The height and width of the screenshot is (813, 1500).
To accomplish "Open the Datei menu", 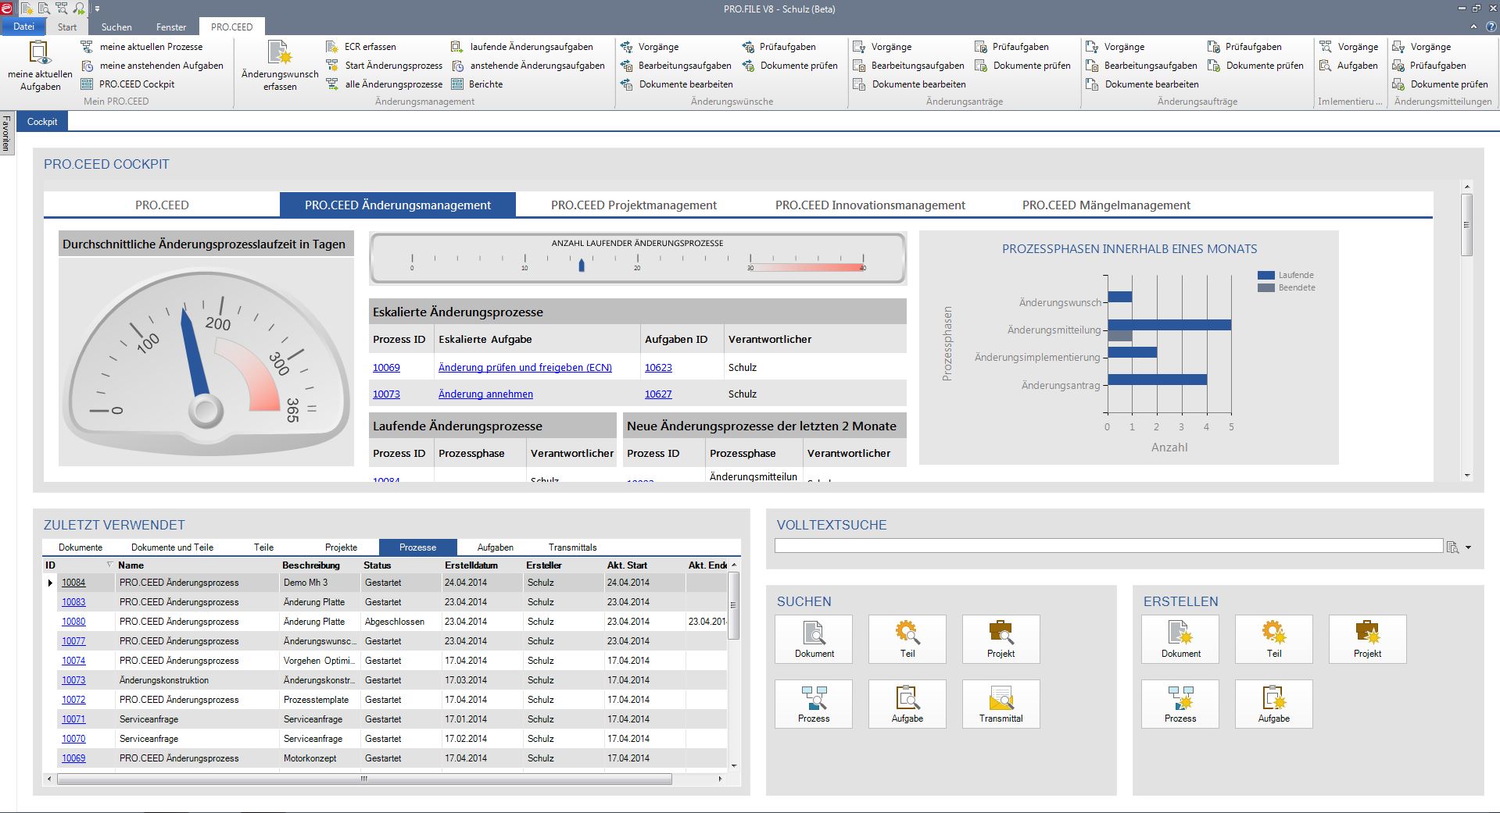I will click(x=23, y=27).
